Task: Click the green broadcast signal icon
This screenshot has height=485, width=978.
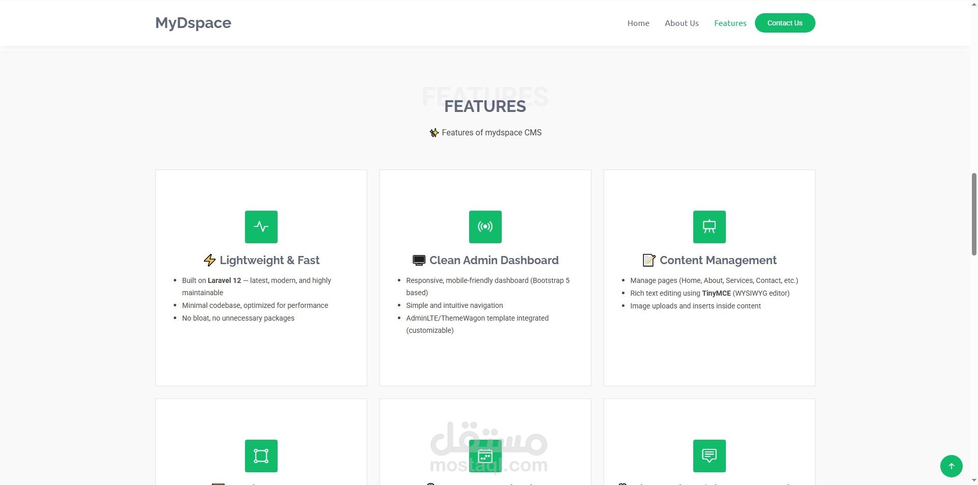Action: click(x=485, y=227)
